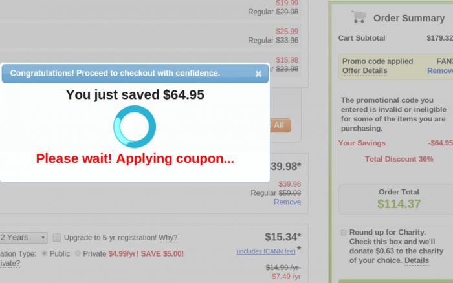Enable Upgrade to 5-yr registration checkbox
This screenshot has width=453, height=283.
[57, 237]
